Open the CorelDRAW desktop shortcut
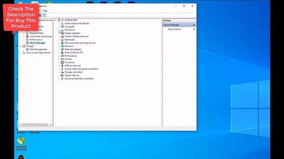Viewport: 284px width, 159px height. coord(21,144)
